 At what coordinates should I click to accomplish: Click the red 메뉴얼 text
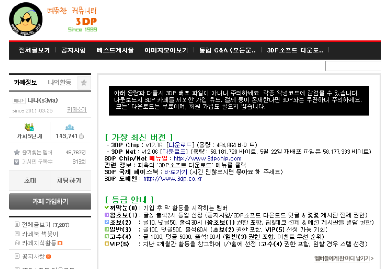click(158, 159)
